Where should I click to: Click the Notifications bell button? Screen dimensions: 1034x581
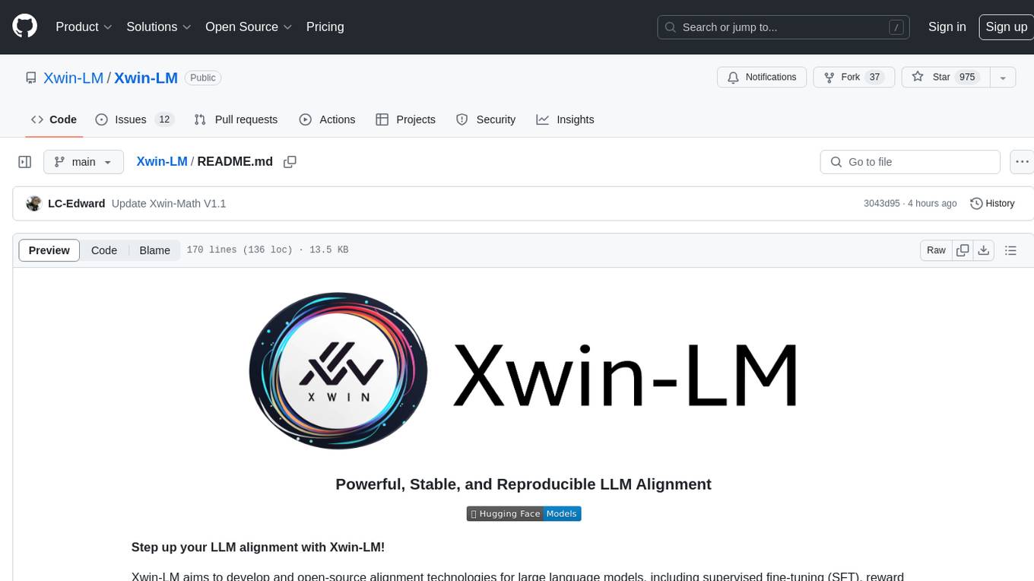pos(762,77)
